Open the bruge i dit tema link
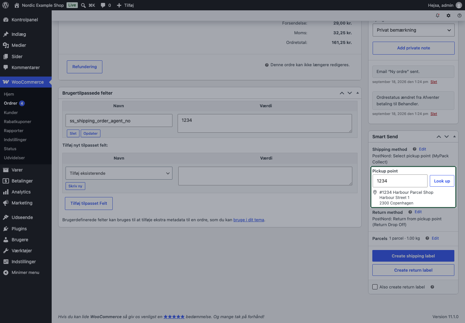Image resolution: width=465 pixels, height=323 pixels. [249, 220]
